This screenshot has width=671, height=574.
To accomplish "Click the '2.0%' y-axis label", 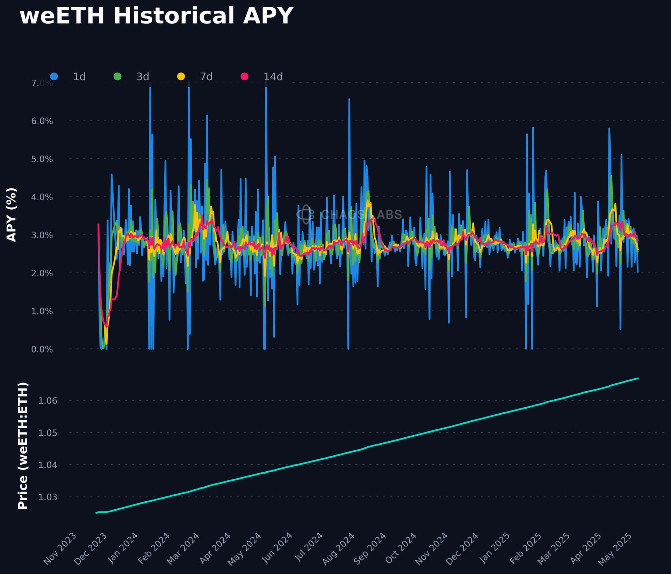I will pos(42,273).
